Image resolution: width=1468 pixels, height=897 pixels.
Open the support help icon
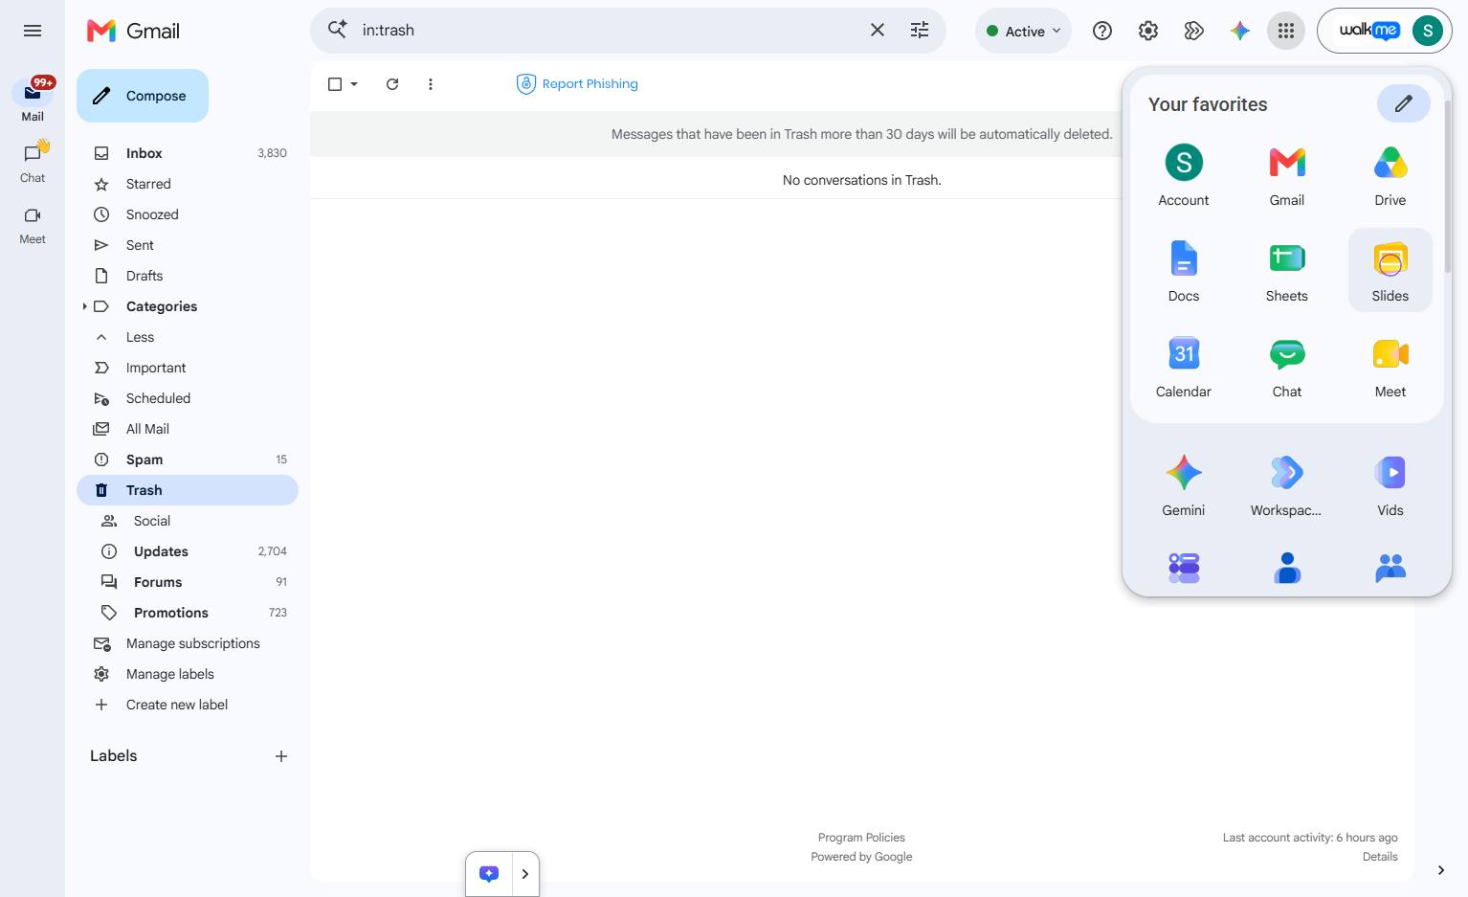pyautogui.click(x=1102, y=31)
